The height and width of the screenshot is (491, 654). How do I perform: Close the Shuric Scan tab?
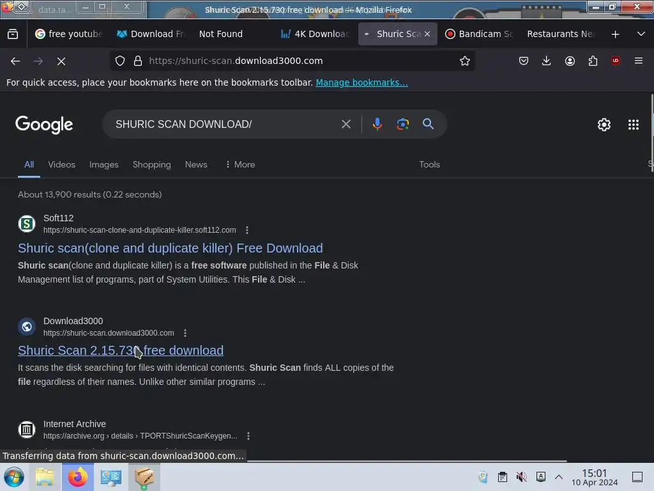[427, 35]
